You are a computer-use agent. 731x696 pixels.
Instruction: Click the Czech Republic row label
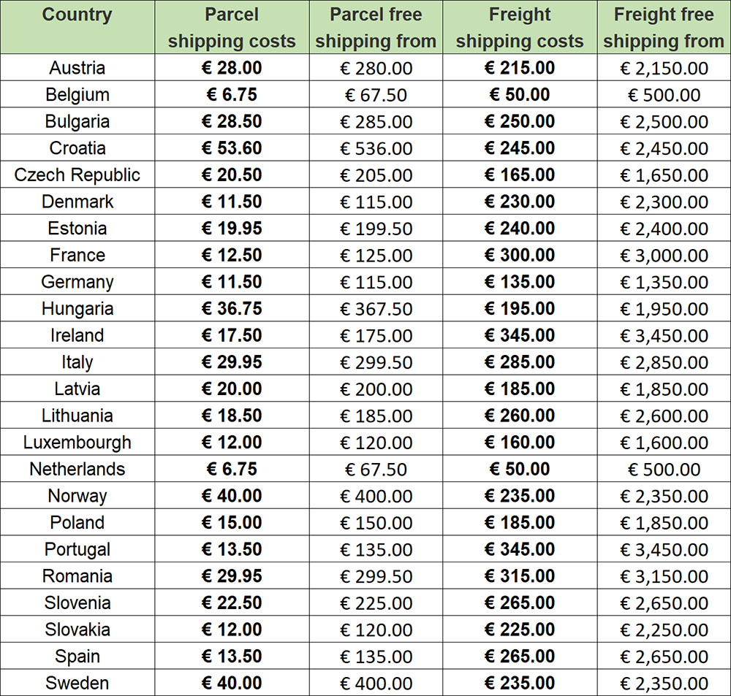(x=77, y=175)
